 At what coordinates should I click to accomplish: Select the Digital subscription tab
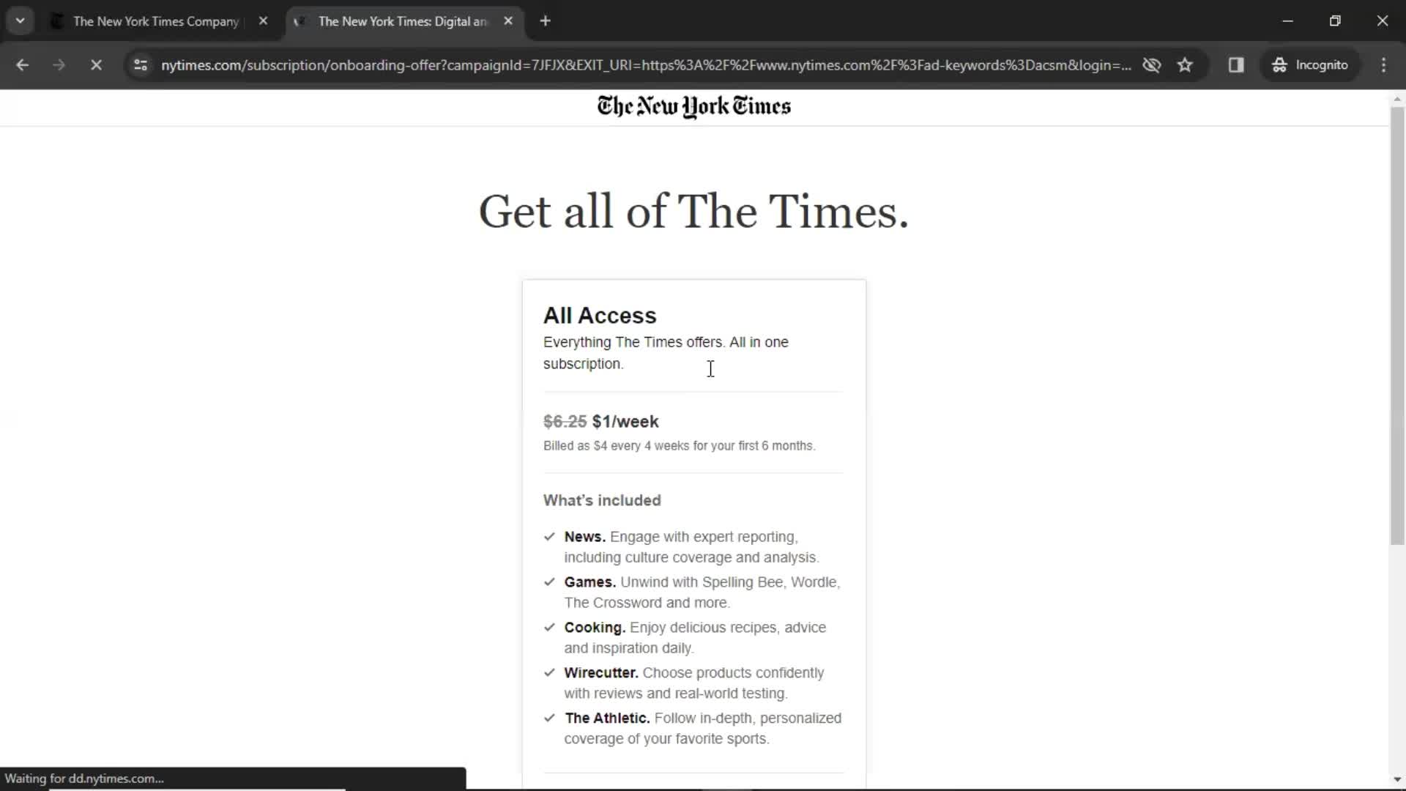coord(402,21)
